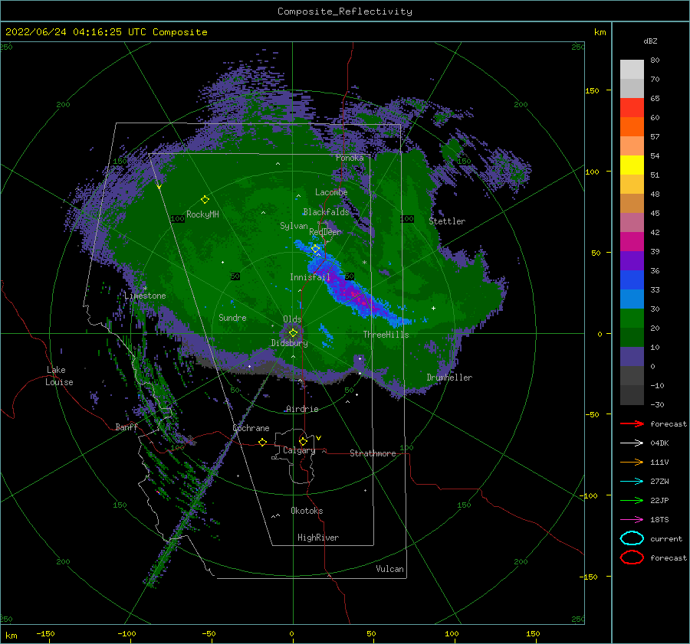Click the yellow diamond marker near RedDeer
Viewport: 690px width, 644px height.
tap(316, 249)
